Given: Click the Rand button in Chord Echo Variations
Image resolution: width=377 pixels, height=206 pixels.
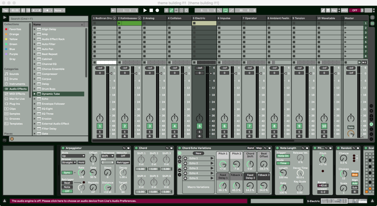Looking at the screenshot, I should 250,148.
